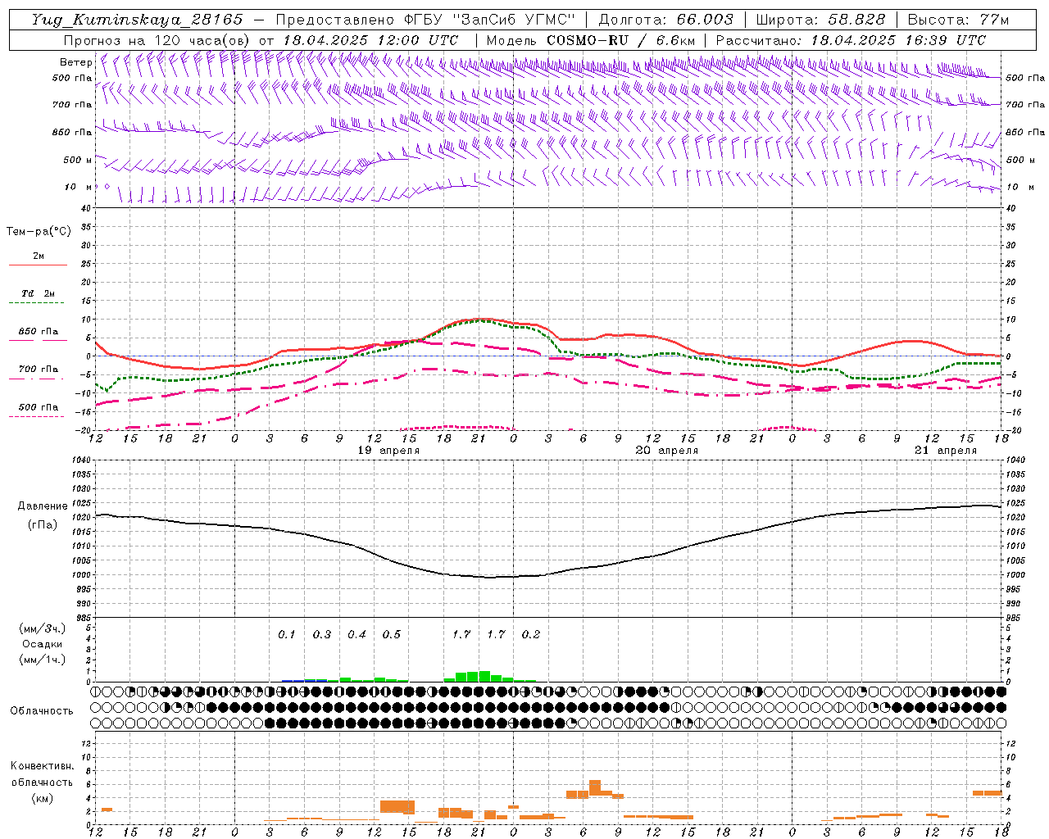Click the Высота: 77м header field
The height and width of the screenshot is (839, 1049).
pyautogui.click(x=959, y=20)
